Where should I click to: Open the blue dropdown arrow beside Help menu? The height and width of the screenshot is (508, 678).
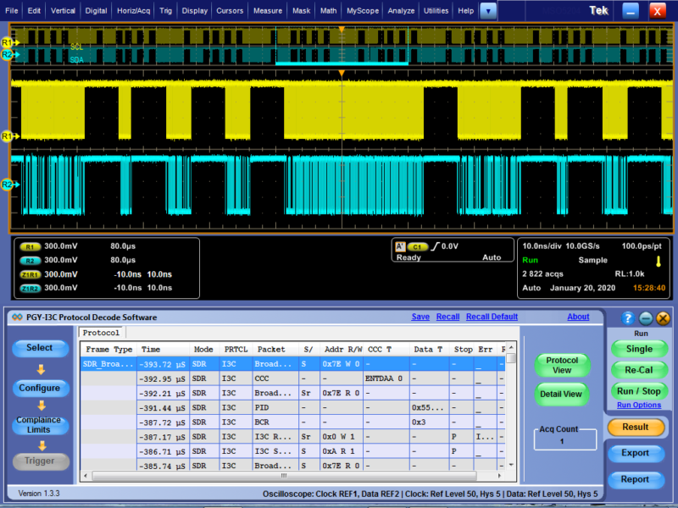coord(486,10)
